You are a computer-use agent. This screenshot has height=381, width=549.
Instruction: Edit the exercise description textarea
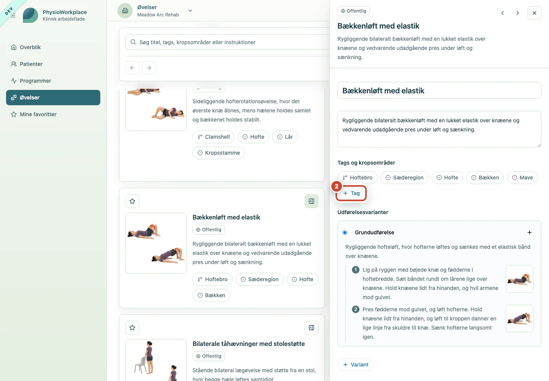click(439, 129)
